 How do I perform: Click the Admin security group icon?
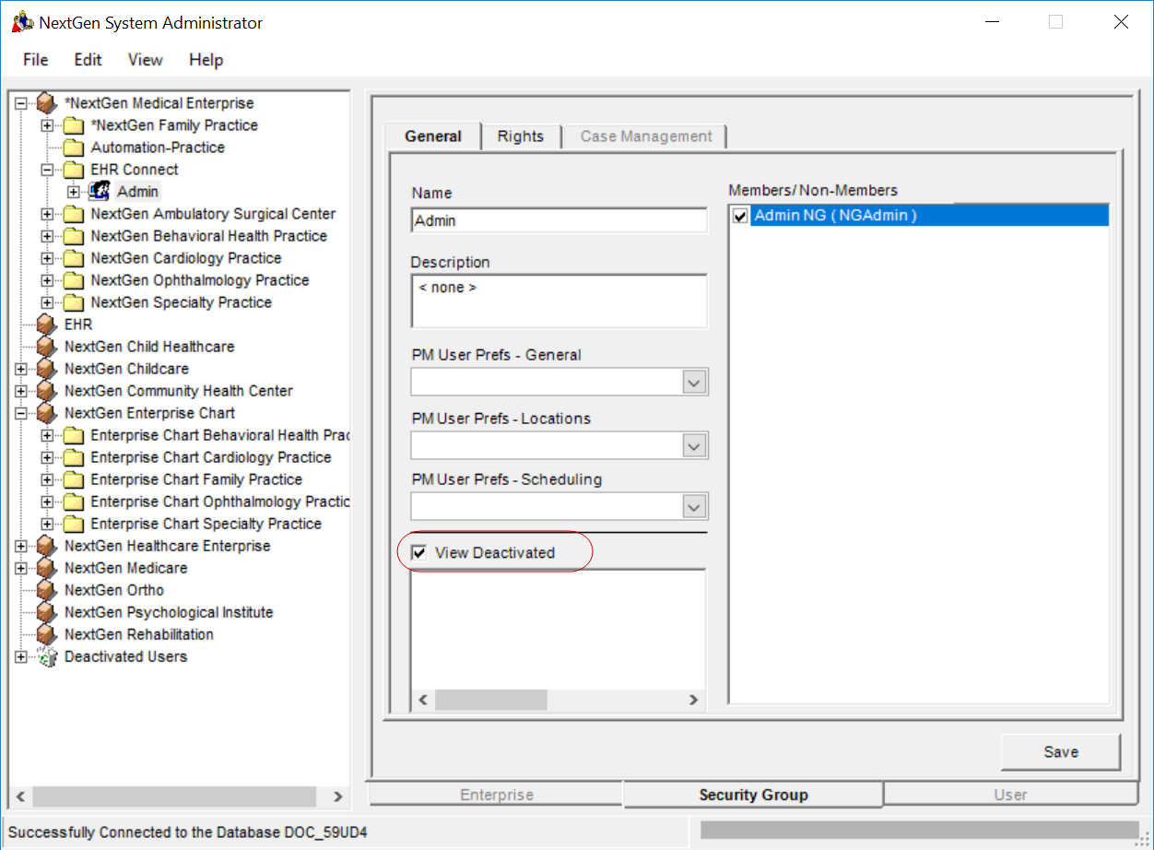[100, 192]
